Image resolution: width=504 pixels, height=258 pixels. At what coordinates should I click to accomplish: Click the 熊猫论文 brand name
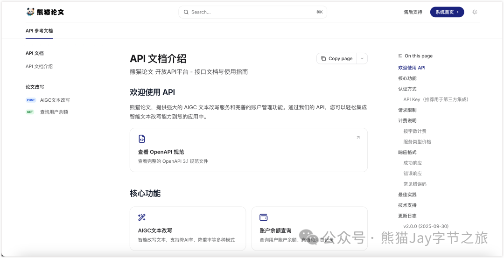[50, 12]
